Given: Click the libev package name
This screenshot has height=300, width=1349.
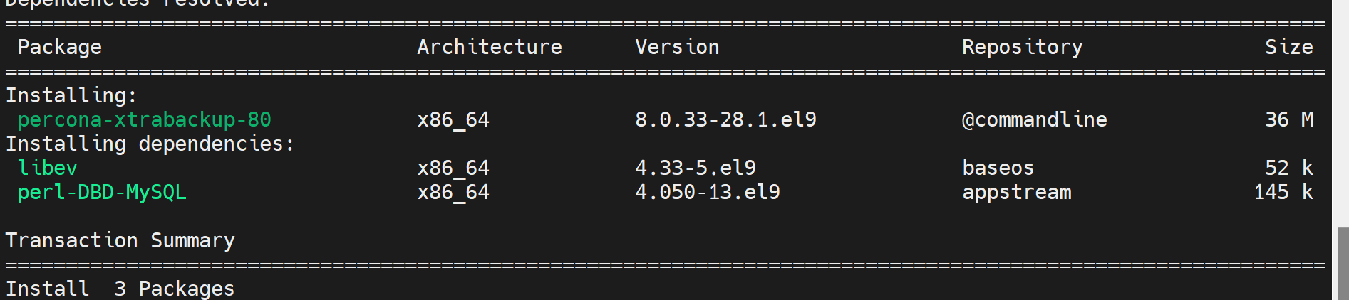Looking at the screenshot, I should point(48,168).
